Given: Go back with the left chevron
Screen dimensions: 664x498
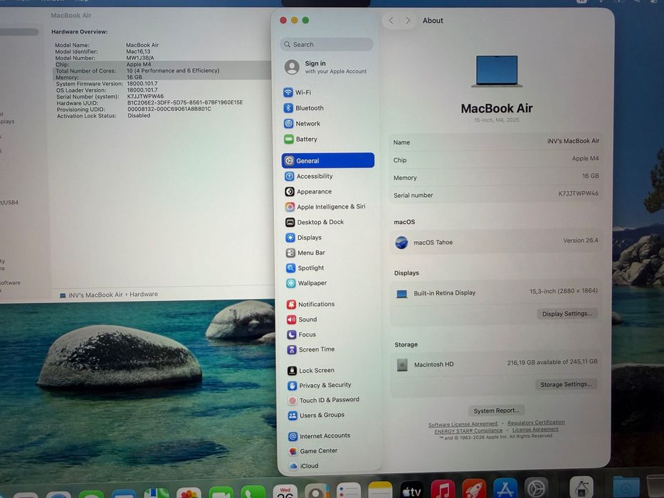Looking at the screenshot, I should pos(391,21).
